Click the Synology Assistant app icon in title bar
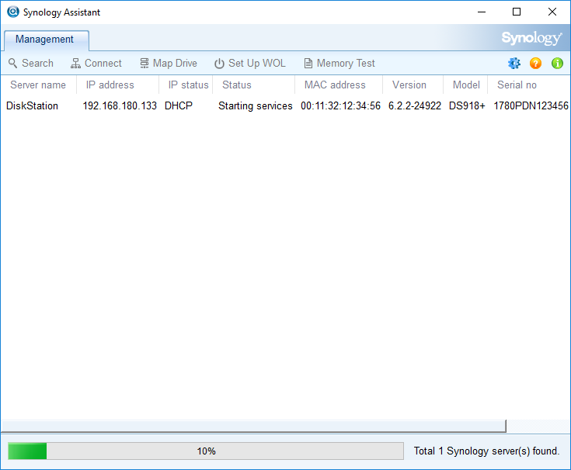The image size is (571, 470). (x=13, y=12)
